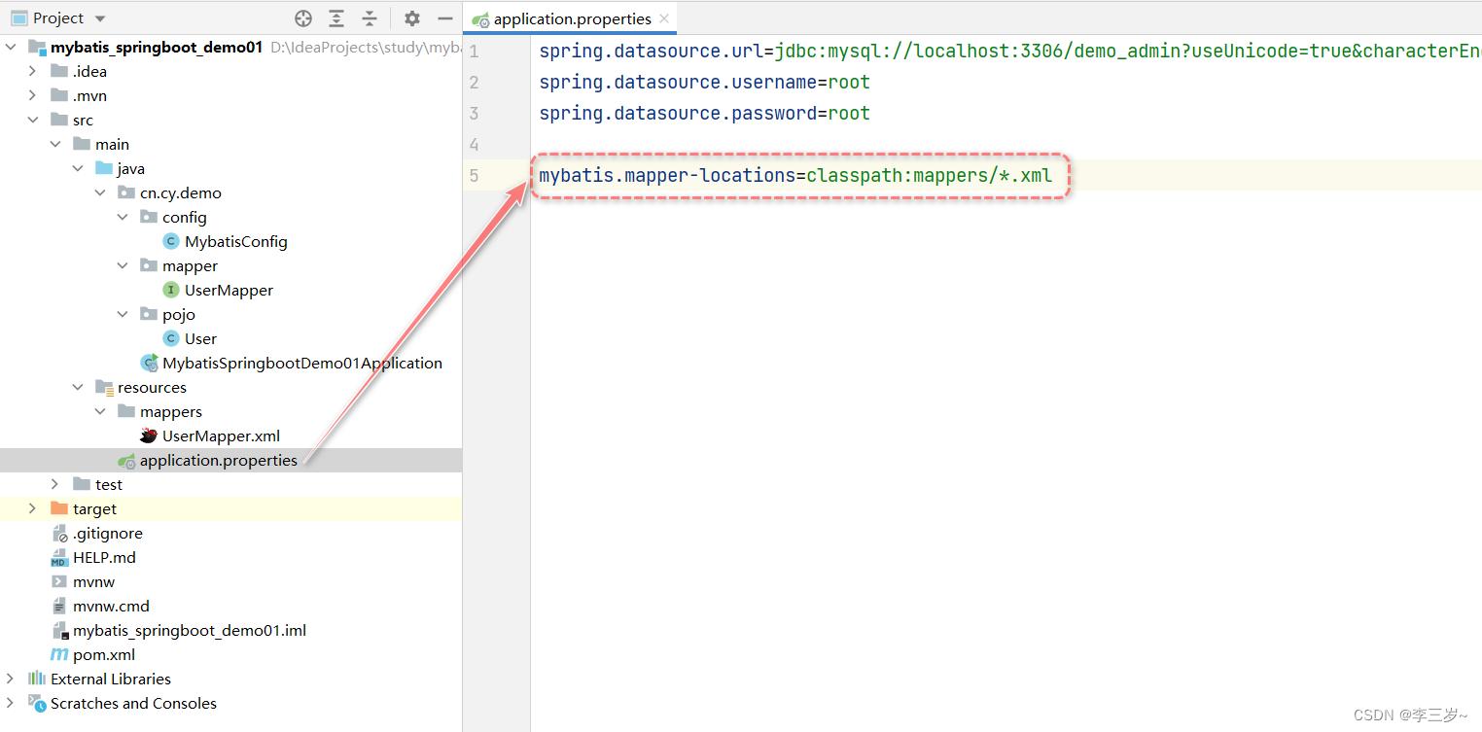Collapse the java source folder

click(78, 168)
